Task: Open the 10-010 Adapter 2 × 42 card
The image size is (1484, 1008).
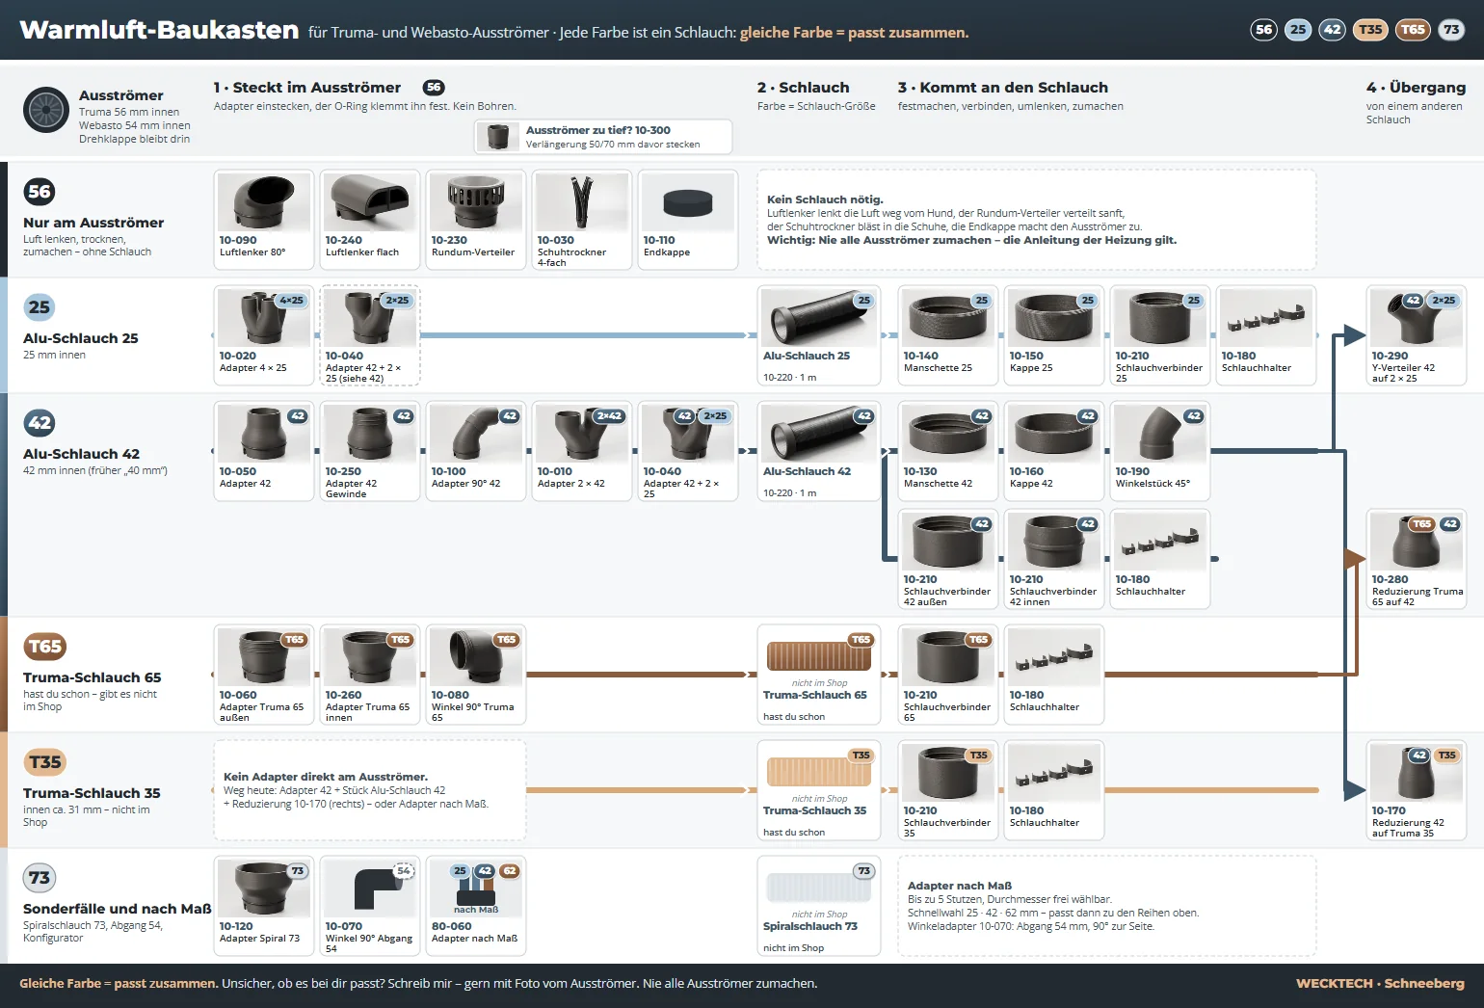Action: (582, 451)
